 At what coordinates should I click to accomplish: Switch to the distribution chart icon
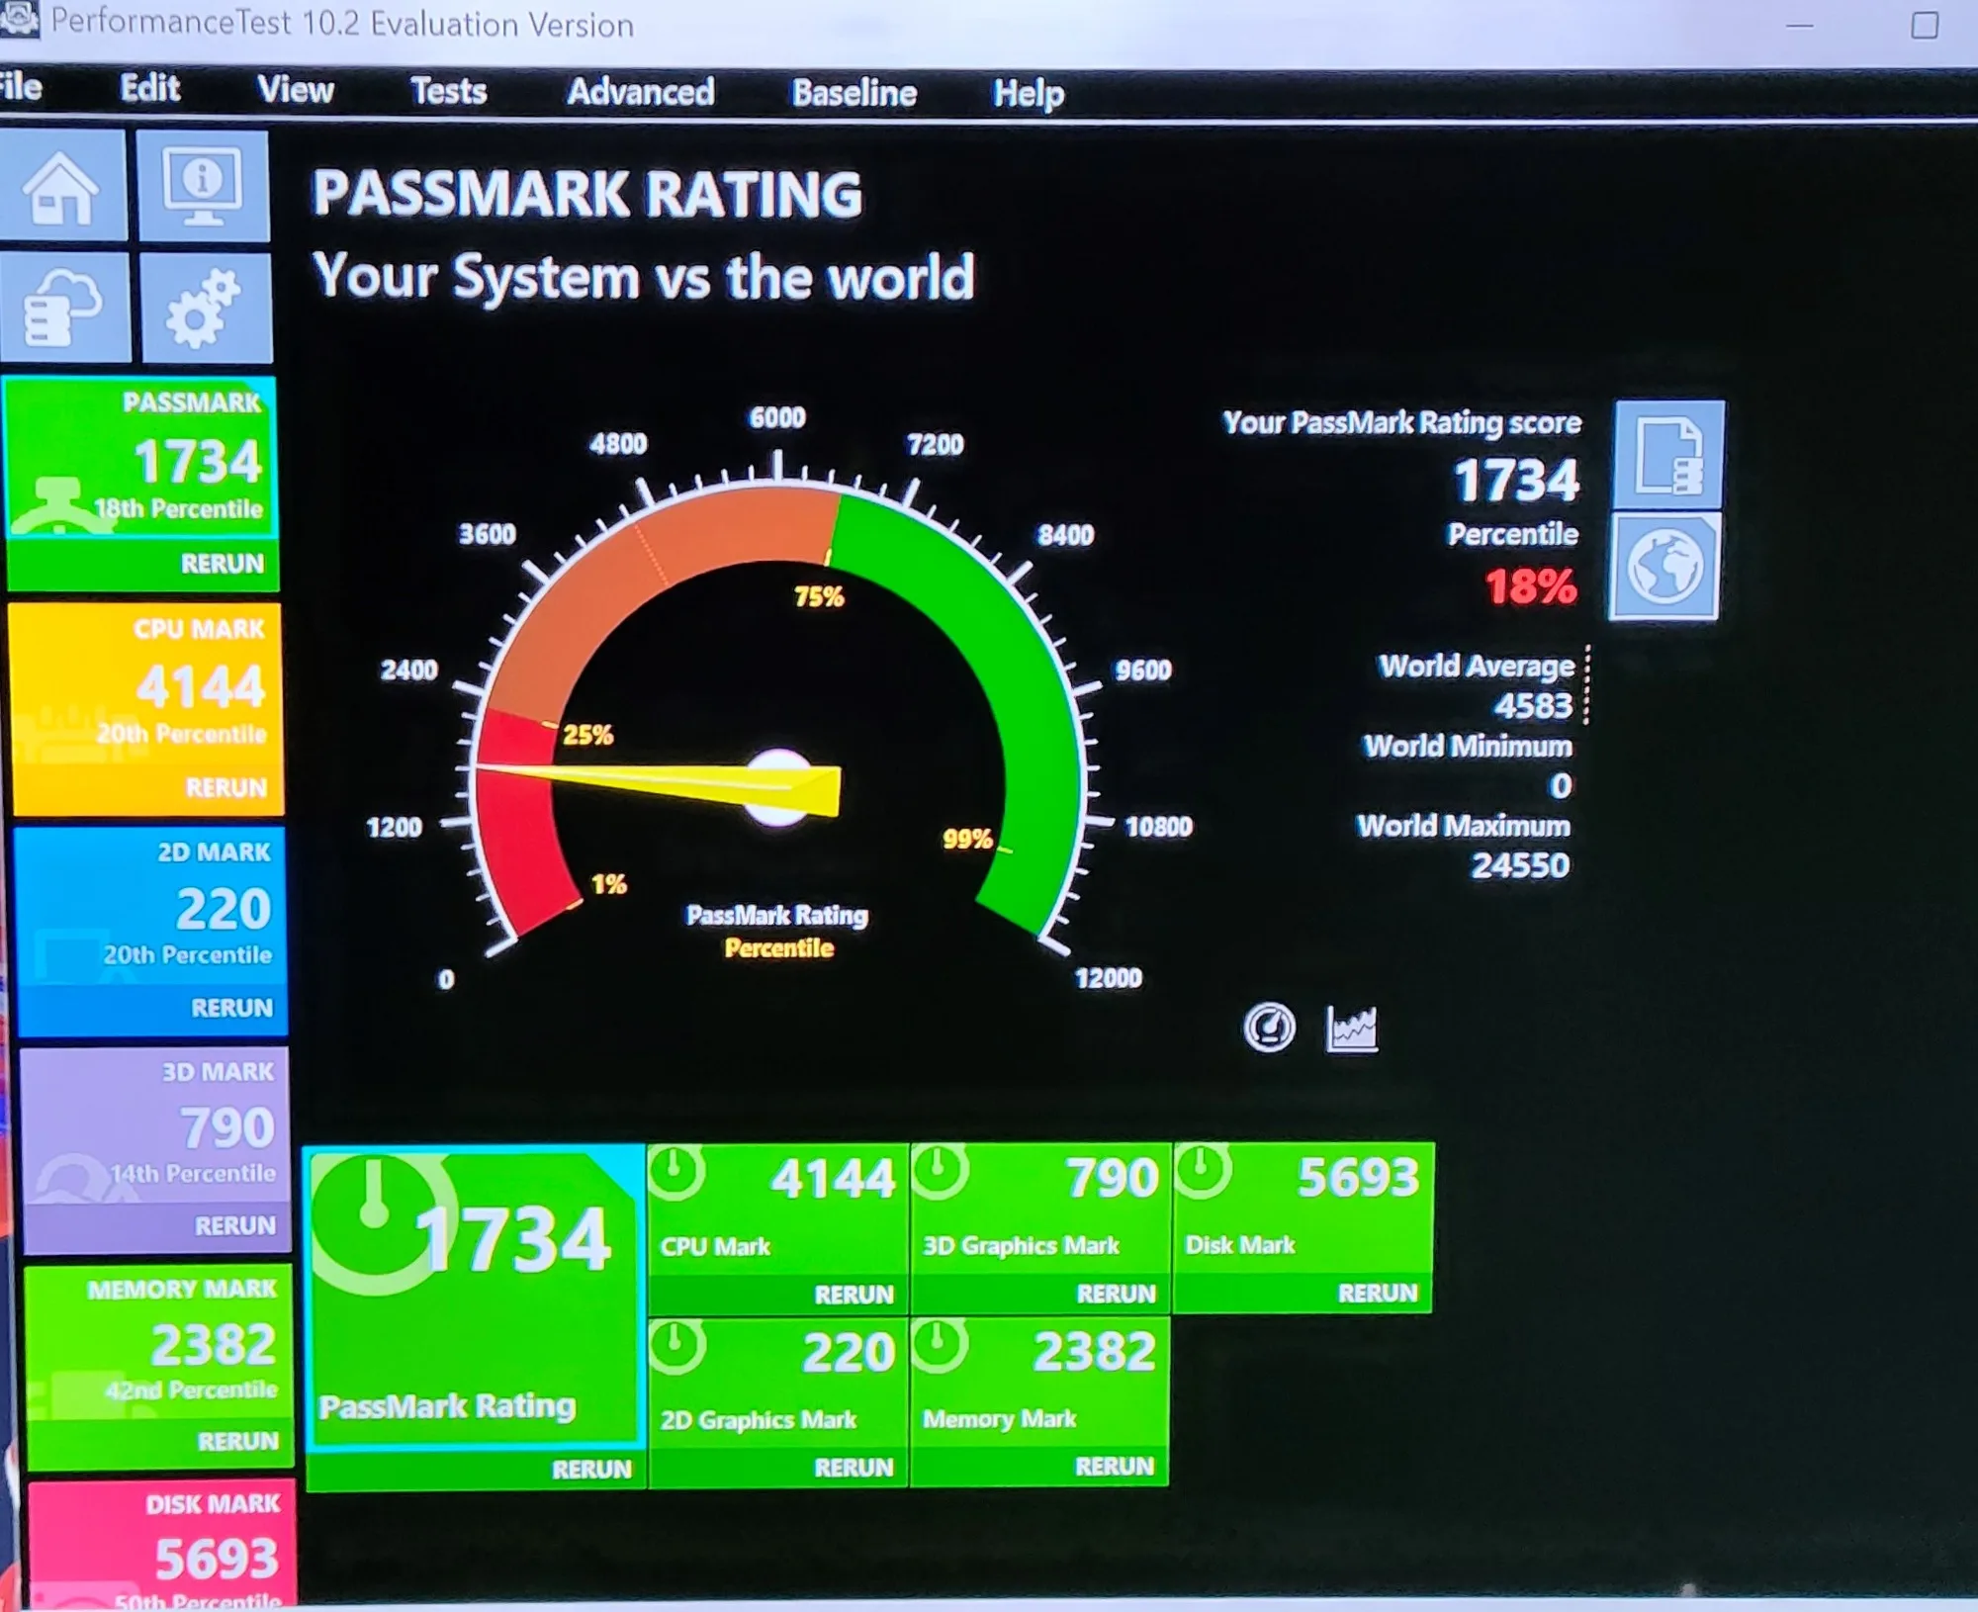pyautogui.click(x=1351, y=1030)
